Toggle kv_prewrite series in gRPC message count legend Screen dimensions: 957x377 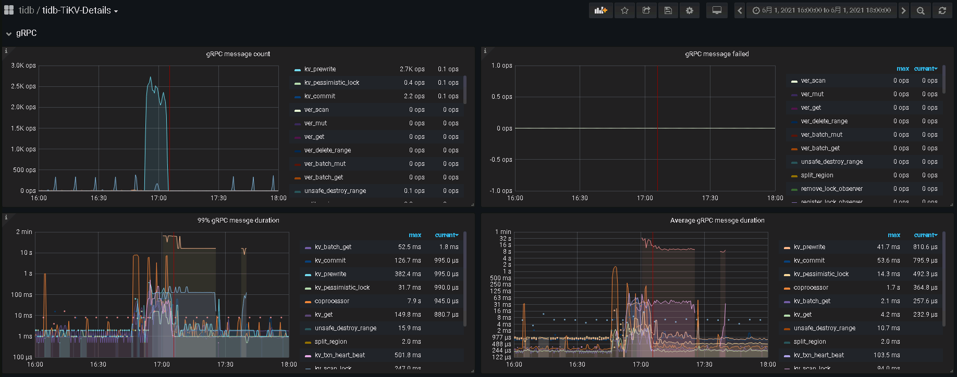point(320,69)
